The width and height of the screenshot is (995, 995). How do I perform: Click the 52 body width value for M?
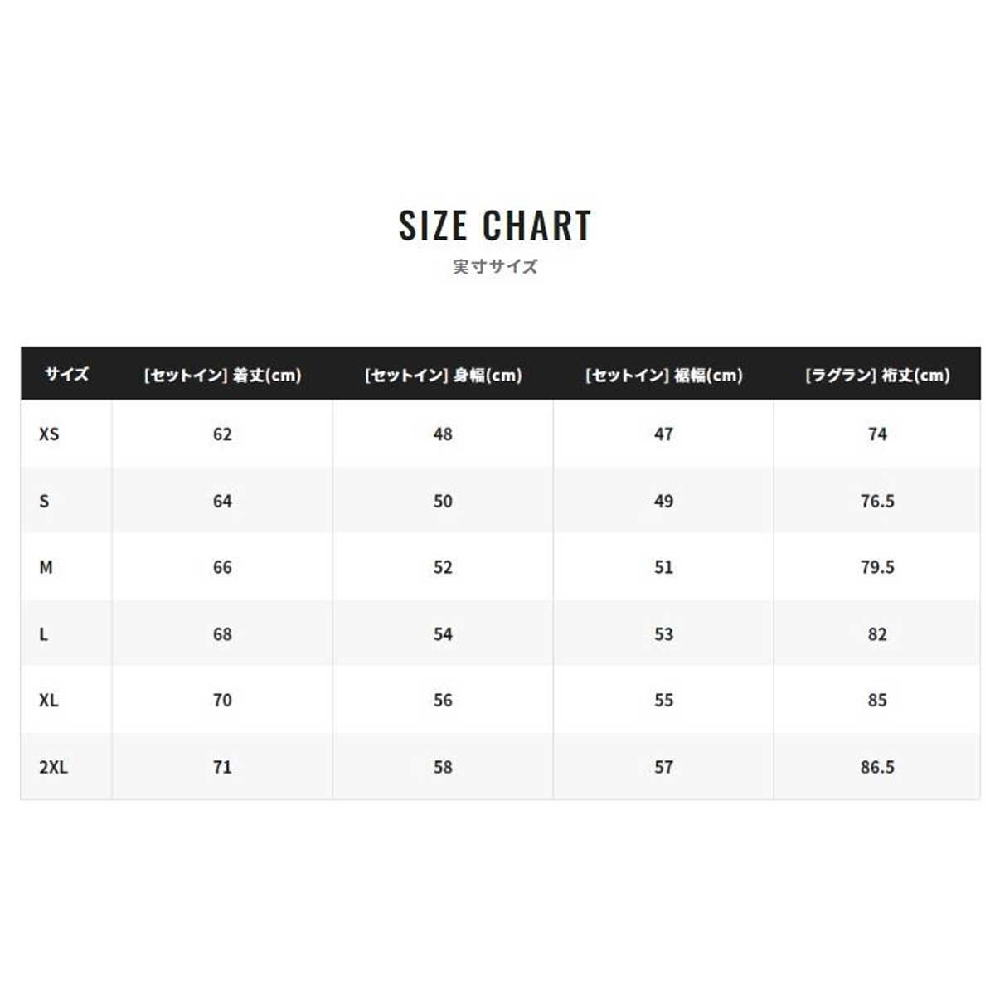point(443,567)
